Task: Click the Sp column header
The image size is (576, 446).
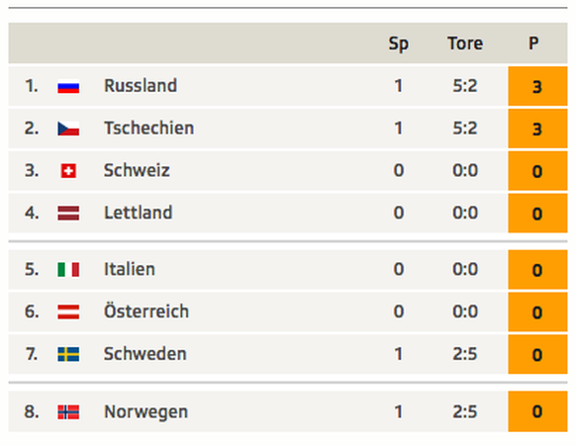Action: tap(399, 45)
